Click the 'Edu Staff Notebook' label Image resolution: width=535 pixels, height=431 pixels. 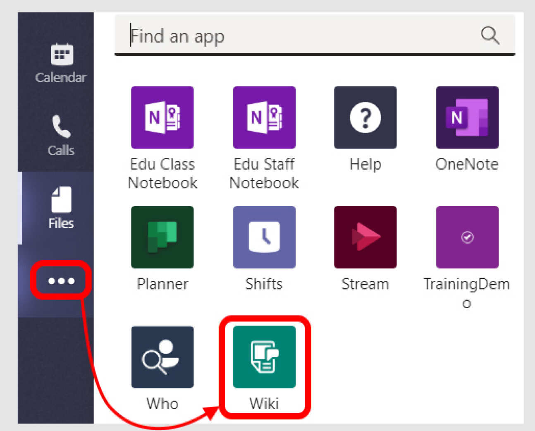click(x=264, y=173)
